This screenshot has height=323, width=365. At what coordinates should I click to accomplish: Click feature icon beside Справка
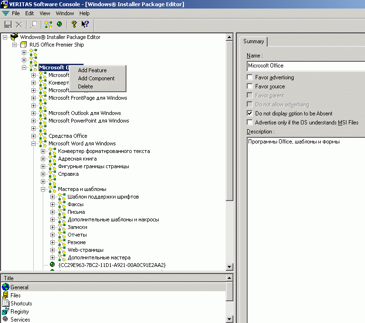tap(52, 174)
